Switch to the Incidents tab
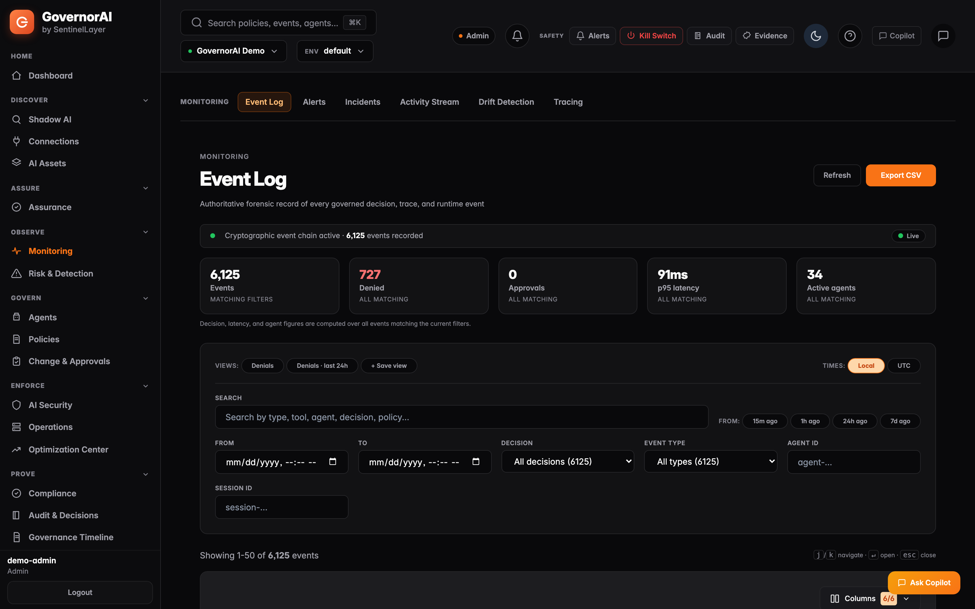This screenshot has height=609, width=975. click(363, 102)
